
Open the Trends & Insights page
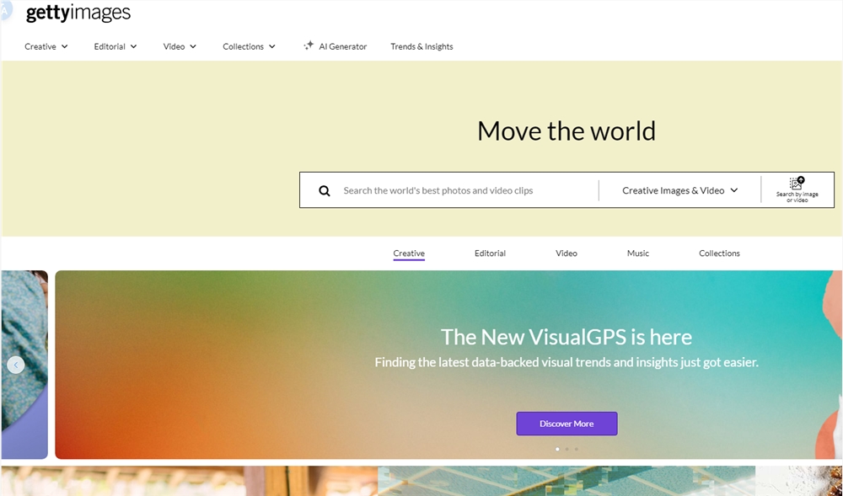point(421,47)
